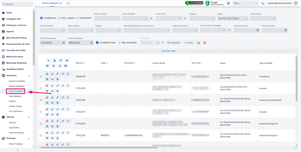Open the list view icon beside Tema
Viewport: 301px width, 152px height.
(x=228, y=3)
